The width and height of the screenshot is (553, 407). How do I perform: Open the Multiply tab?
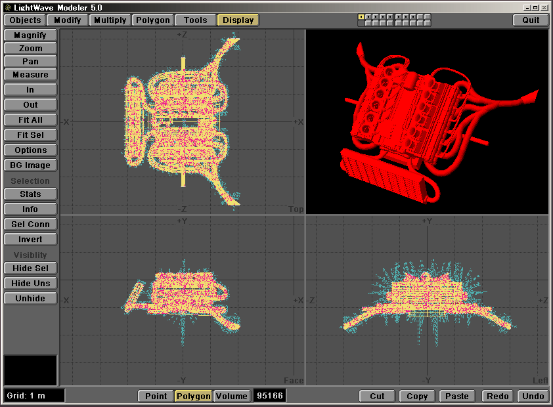[110, 20]
